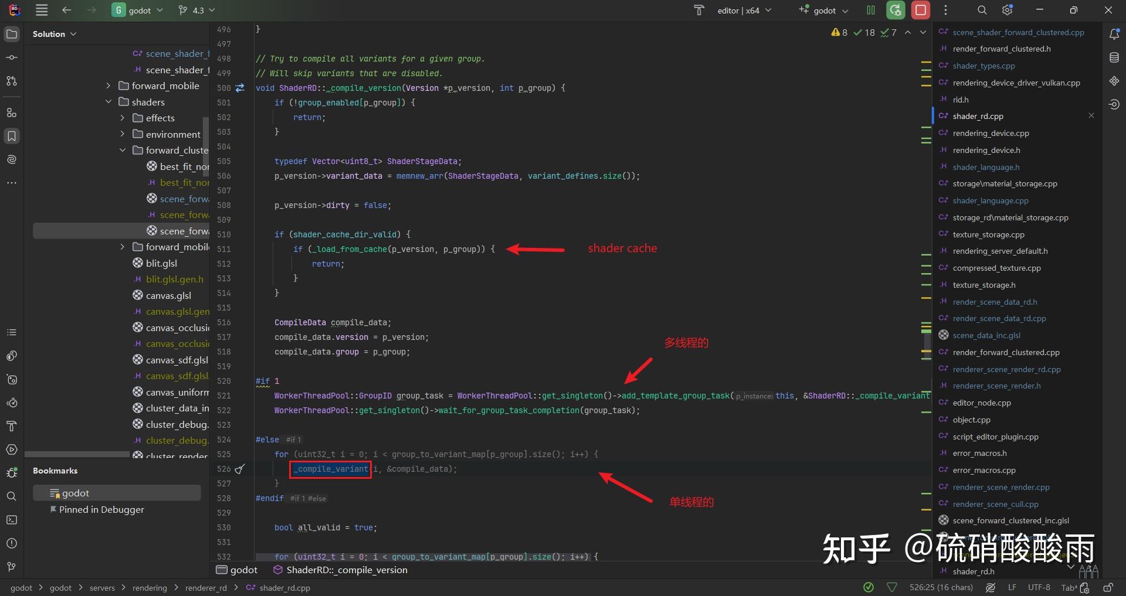The width and height of the screenshot is (1126, 596).
Task: Stop the running godot debug session
Action: point(921,10)
